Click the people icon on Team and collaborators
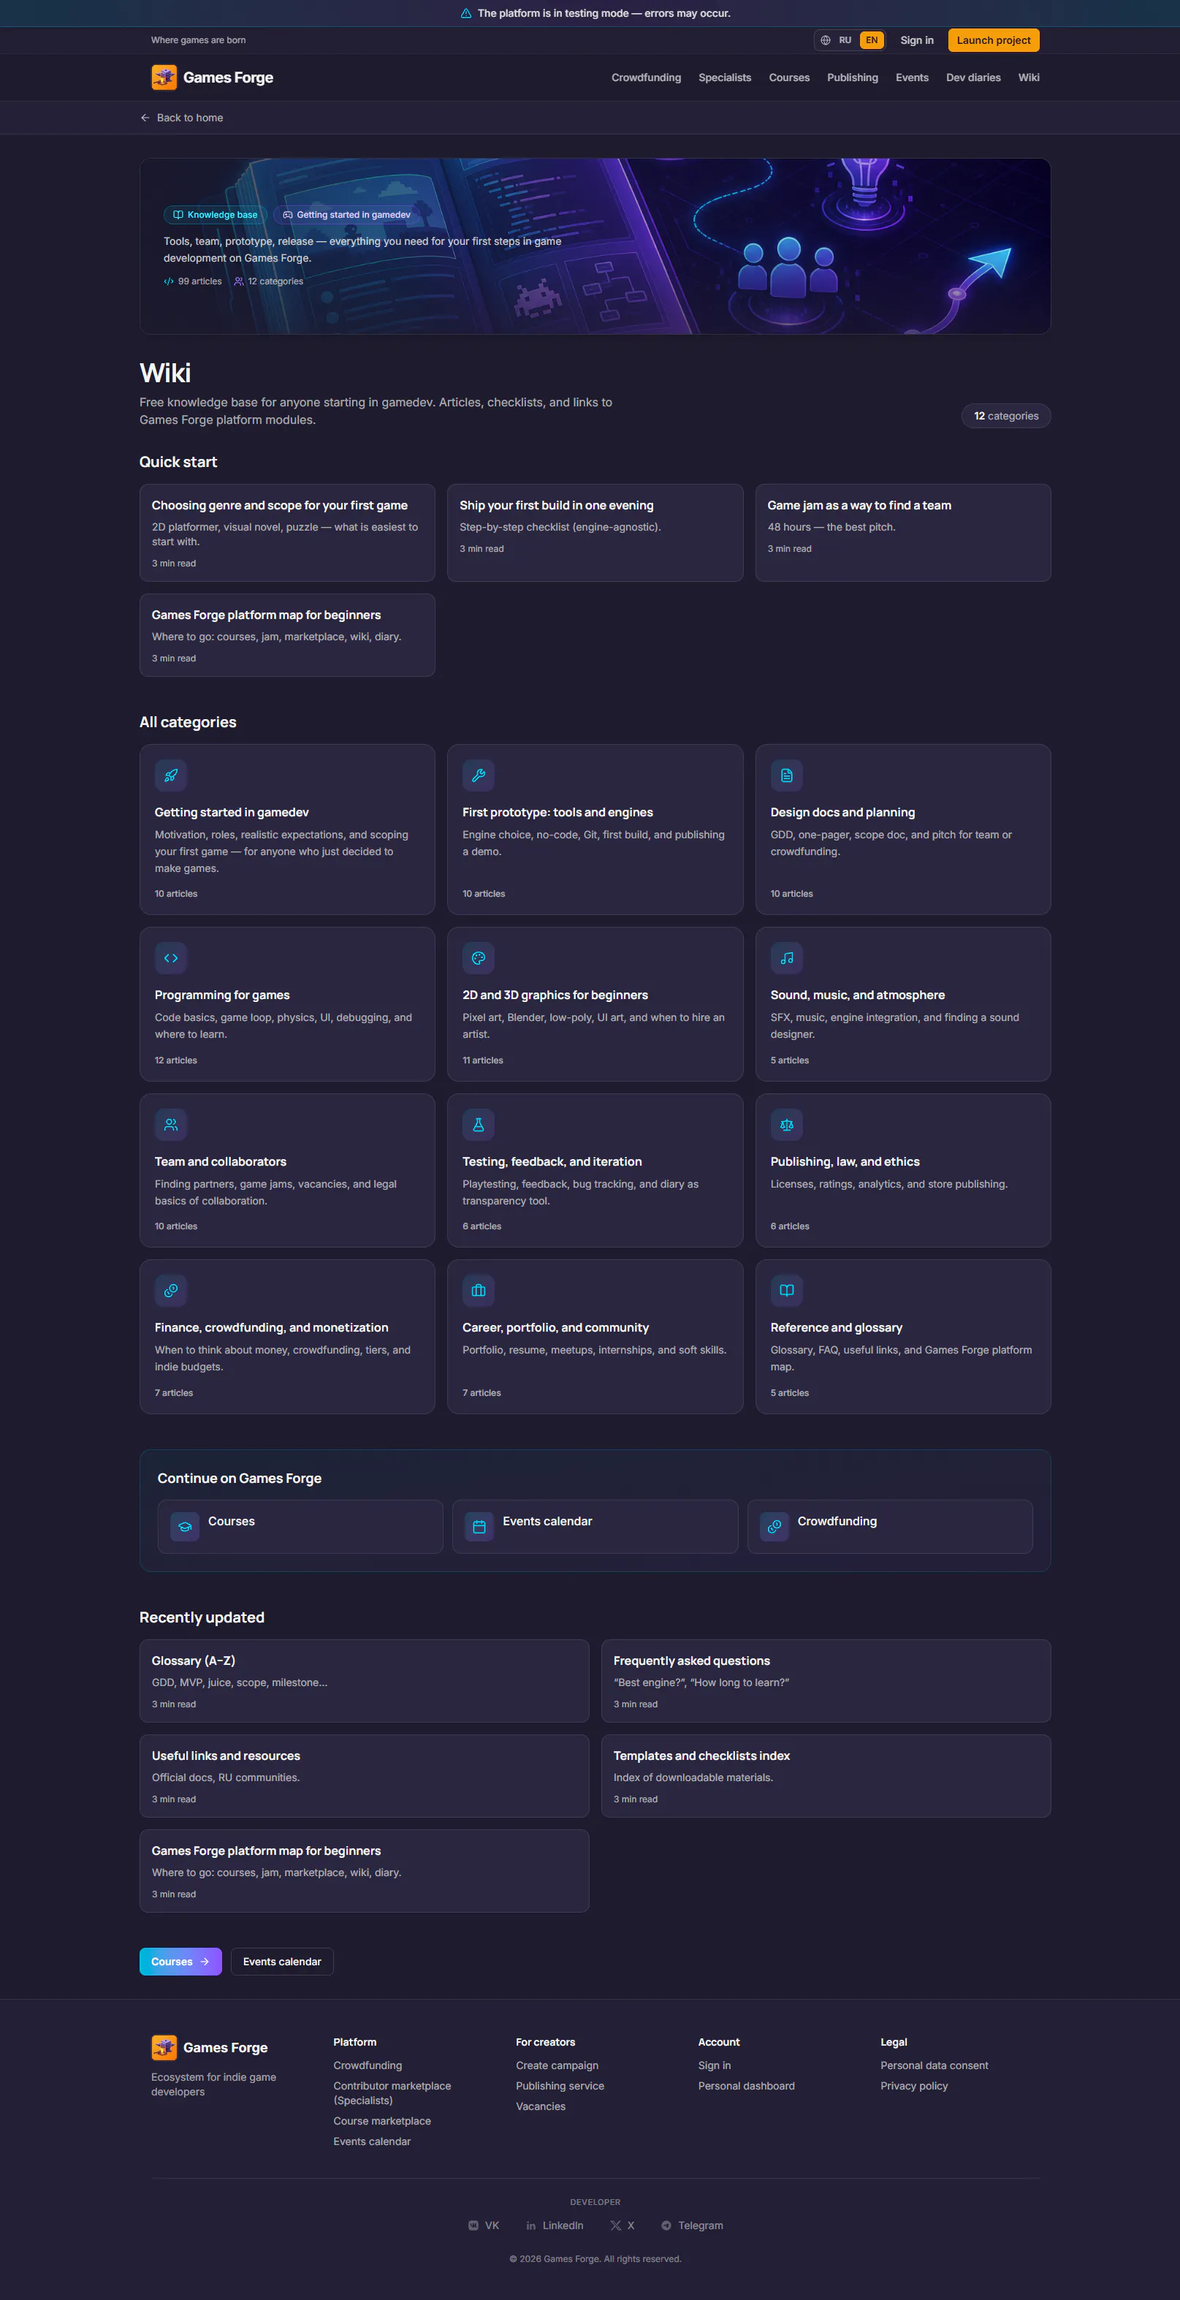Image resolution: width=1180 pixels, height=2300 pixels. click(170, 1125)
